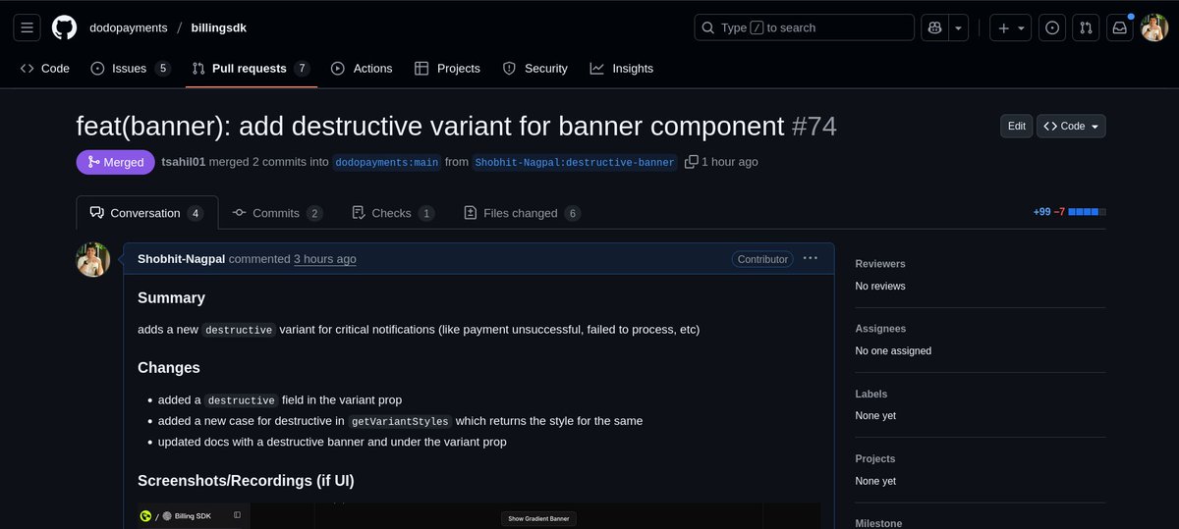This screenshot has width=1179, height=529.
Task: Expand the Code dropdown button
Action: click(x=1071, y=126)
